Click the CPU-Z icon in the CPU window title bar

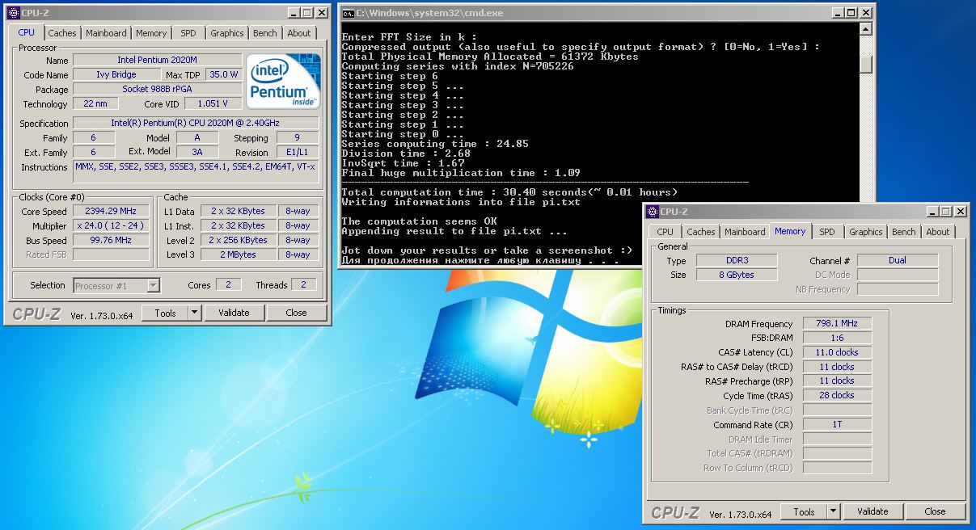14,13
